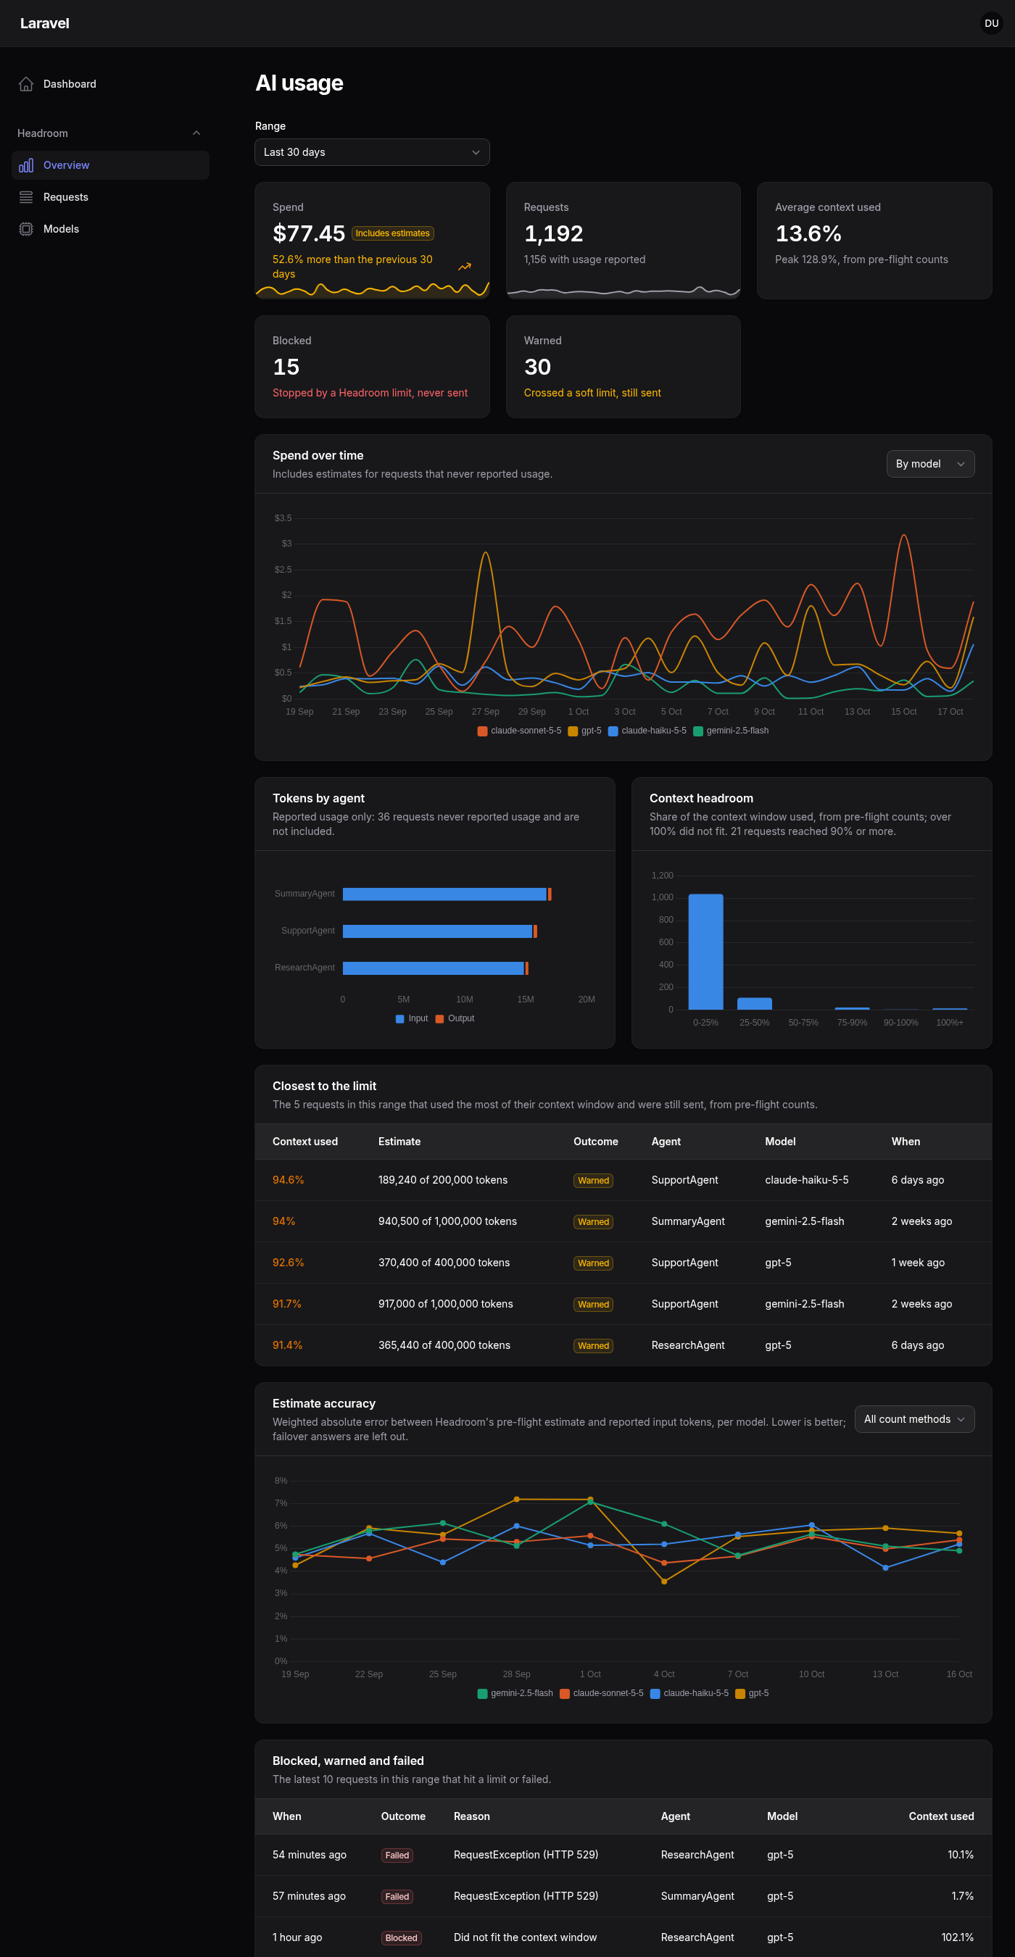Click Did not fit the context window
The height and width of the screenshot is (1957, 1015).
tap(525, 1938)
